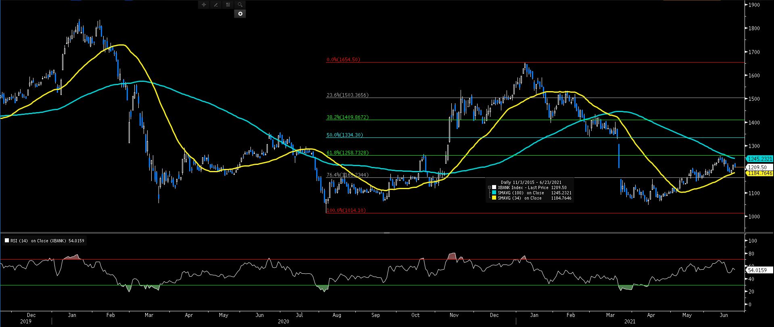Click the yellow SMAVG (34) swatch
The width and height of the screenshot is (774, 327).
pos(494,198)
